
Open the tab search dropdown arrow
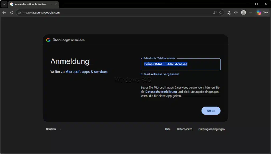click(x=4, y=4)
